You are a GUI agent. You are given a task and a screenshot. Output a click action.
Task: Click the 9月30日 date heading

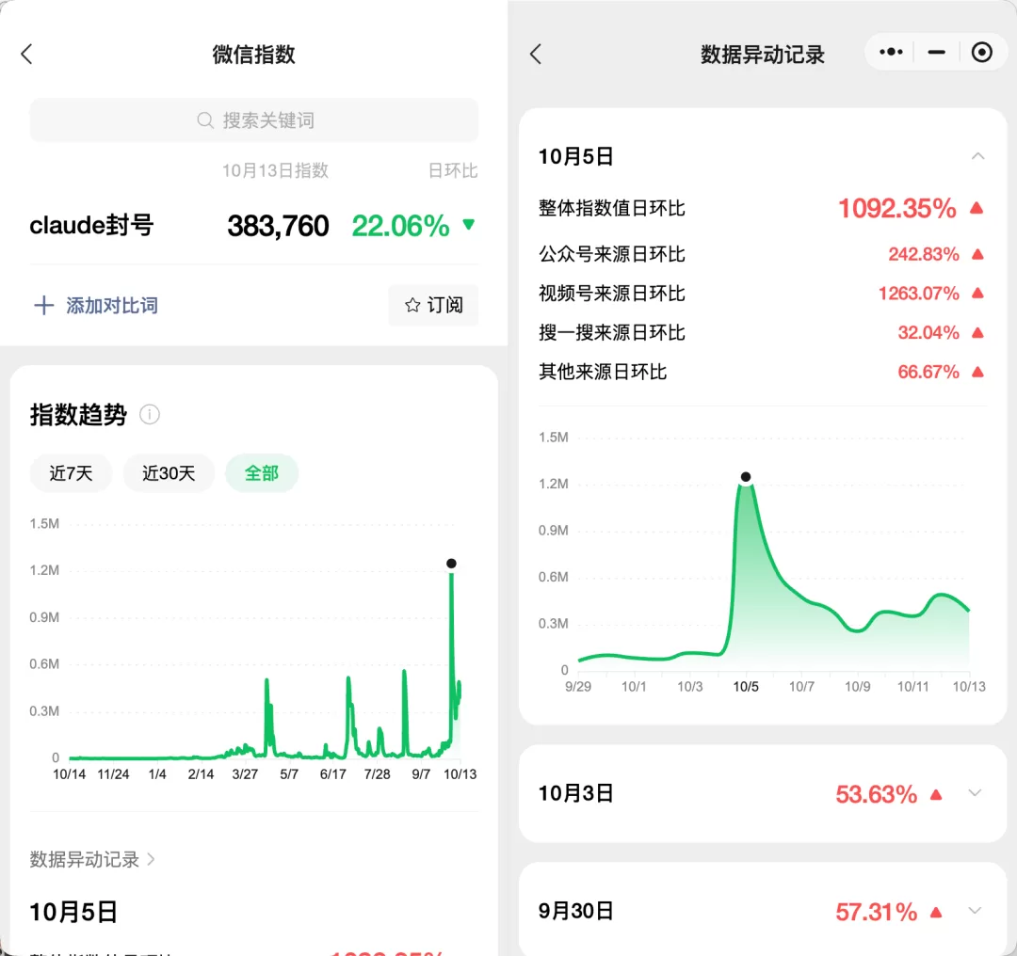[x=576, y=911]
